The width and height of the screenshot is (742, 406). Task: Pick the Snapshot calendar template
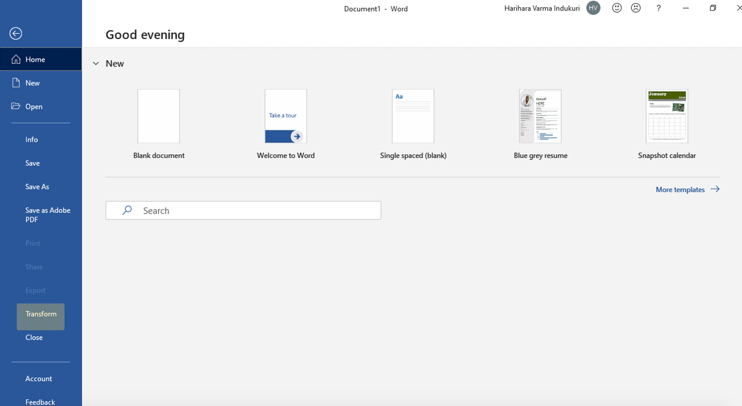667,116
